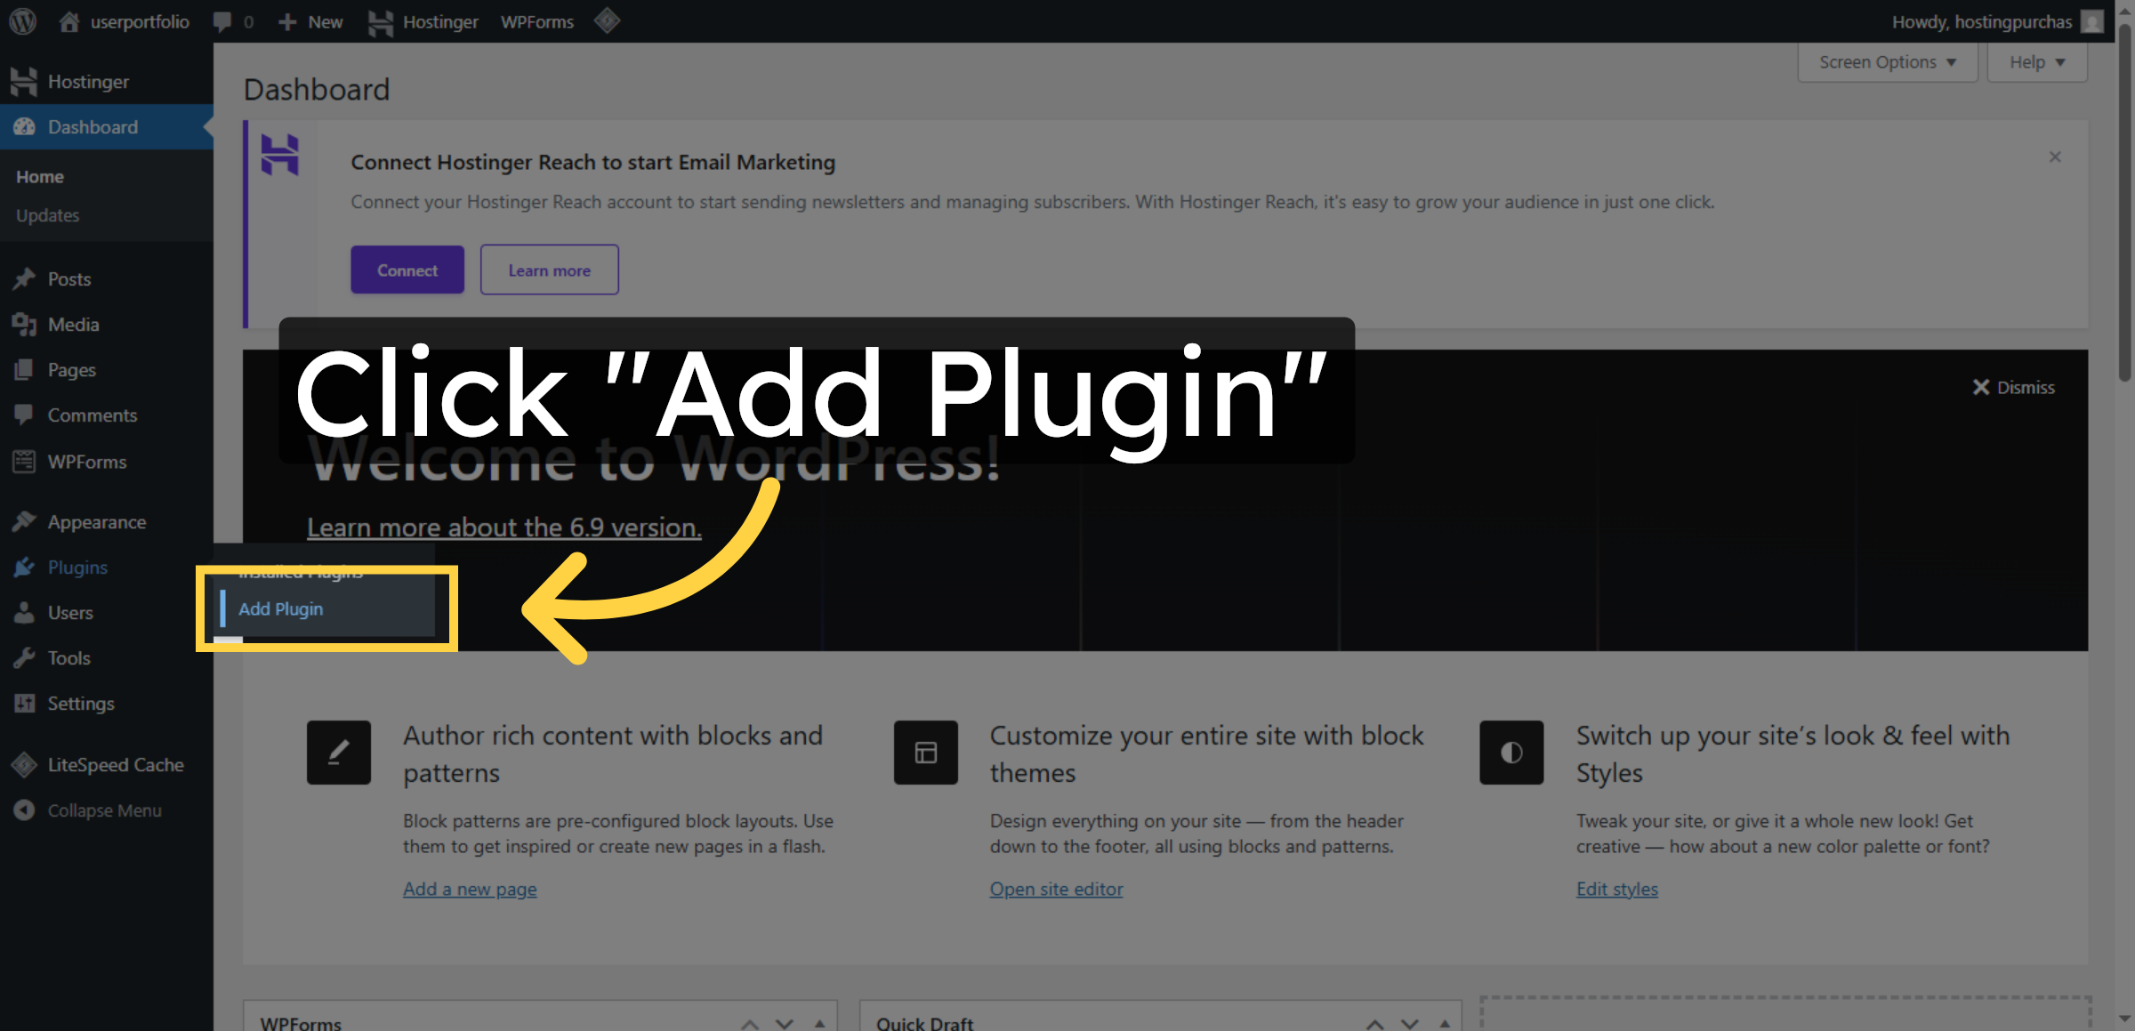This screenshot has width=2135, height=1031.
Task: Expand the Help dropdown
Action: [x=2036, y=61]
